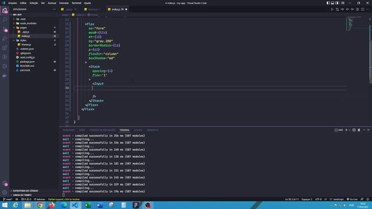
Task: Open Executar menu
Action: point(64,3)
